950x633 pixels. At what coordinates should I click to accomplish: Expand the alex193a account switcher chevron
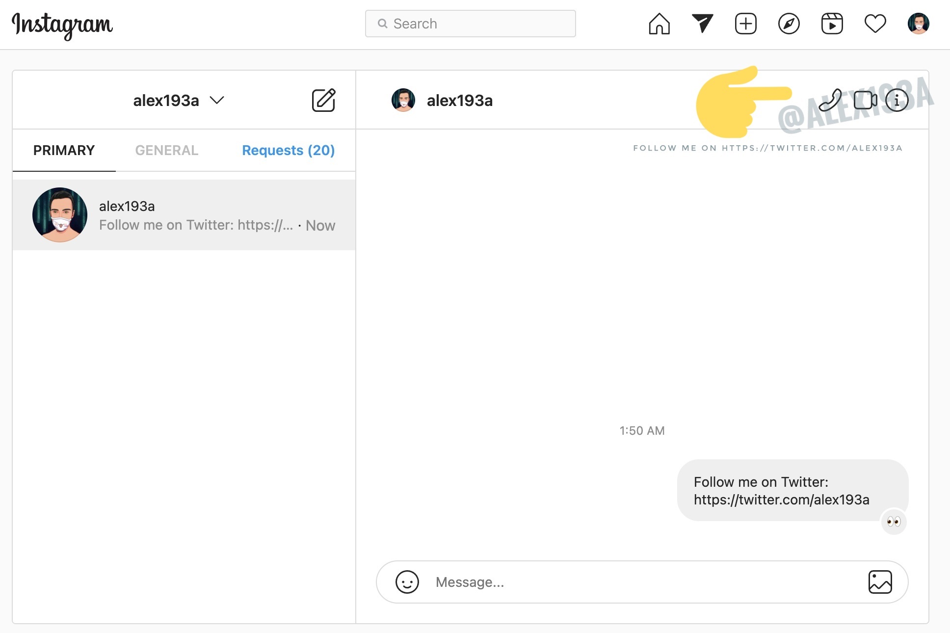217,100
